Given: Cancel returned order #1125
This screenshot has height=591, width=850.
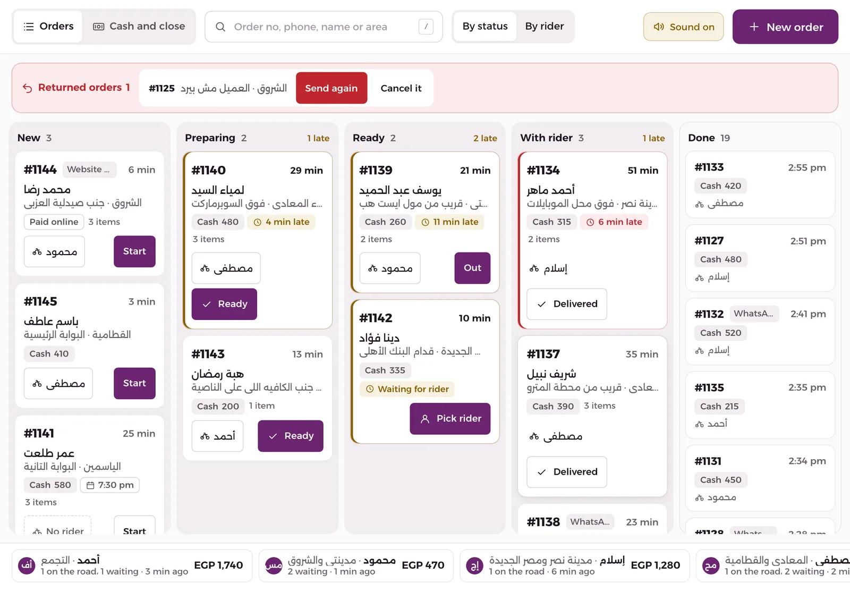Looking at the screenshot, I should tap(401, 88).
